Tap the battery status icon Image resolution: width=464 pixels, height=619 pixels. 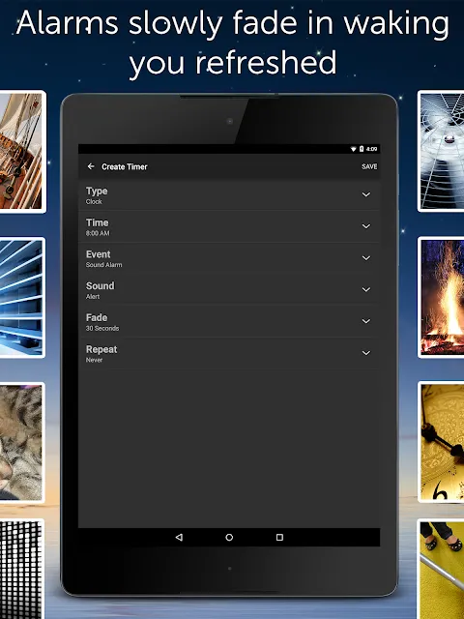(x=361, y=149)
